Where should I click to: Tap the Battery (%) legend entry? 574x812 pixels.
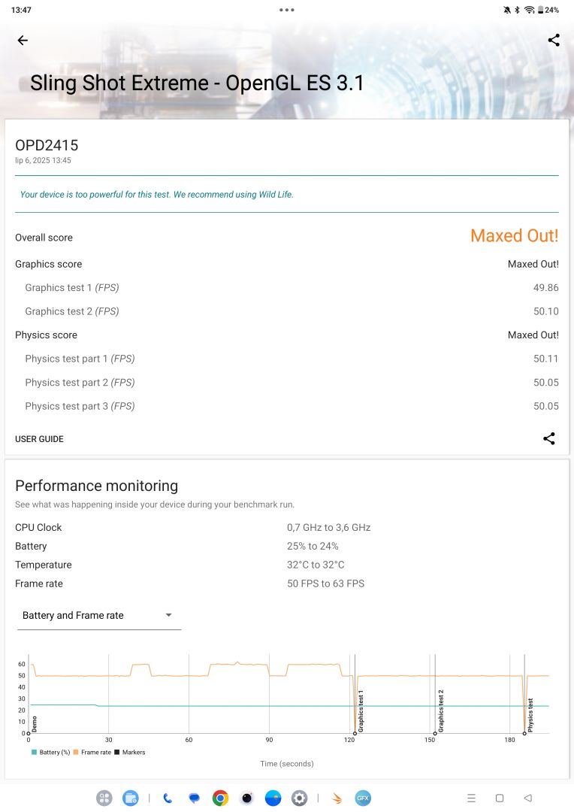pyautogui.click(x=51, y=753)
